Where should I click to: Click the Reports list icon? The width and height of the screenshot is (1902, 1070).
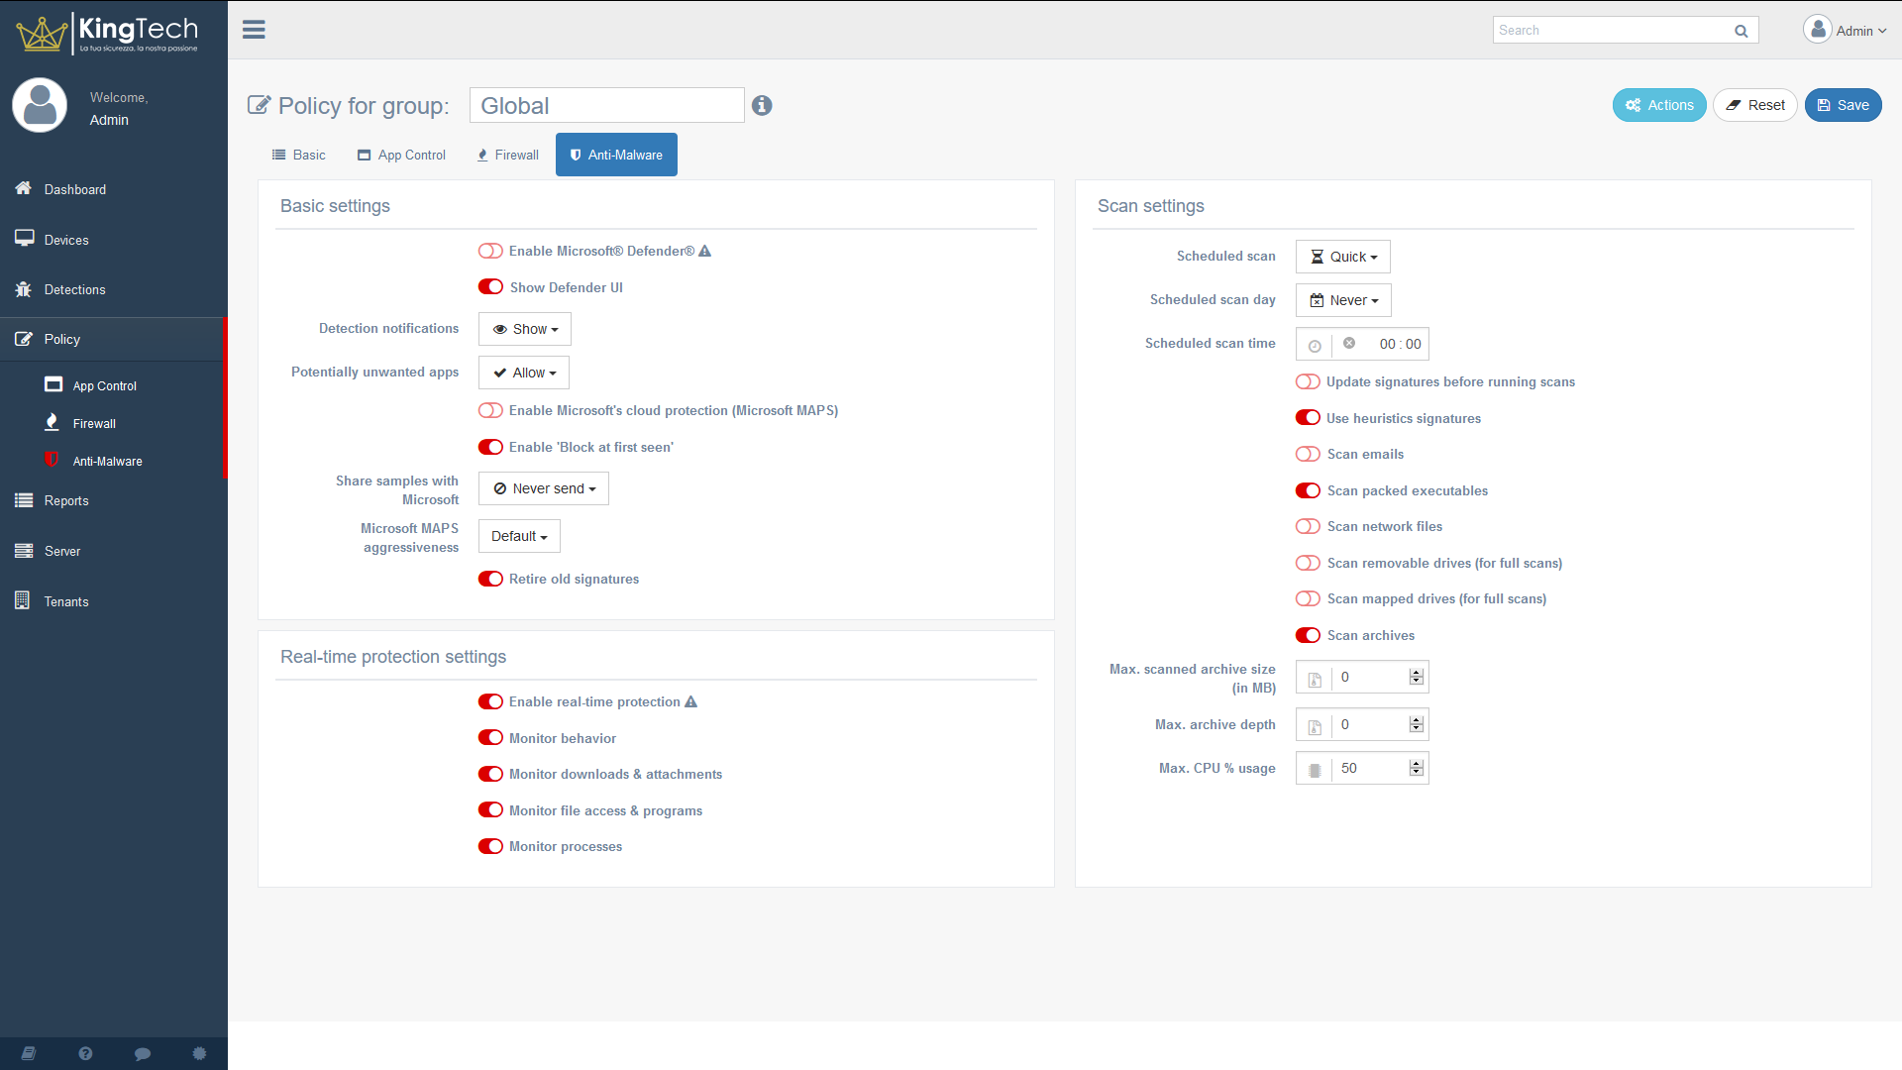click(x=24, y=500)
